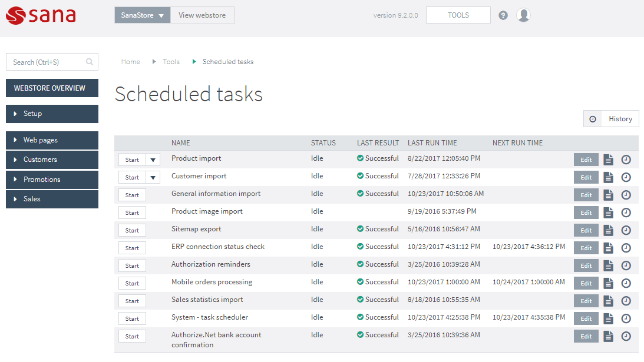Edit the ERP connection status check task

pyautogui.click(x=586, y=247)
